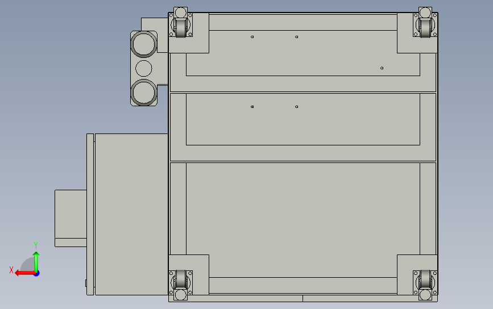Select the large motor housing block on the left
This screenshot has height=309, width=493.
131,214
